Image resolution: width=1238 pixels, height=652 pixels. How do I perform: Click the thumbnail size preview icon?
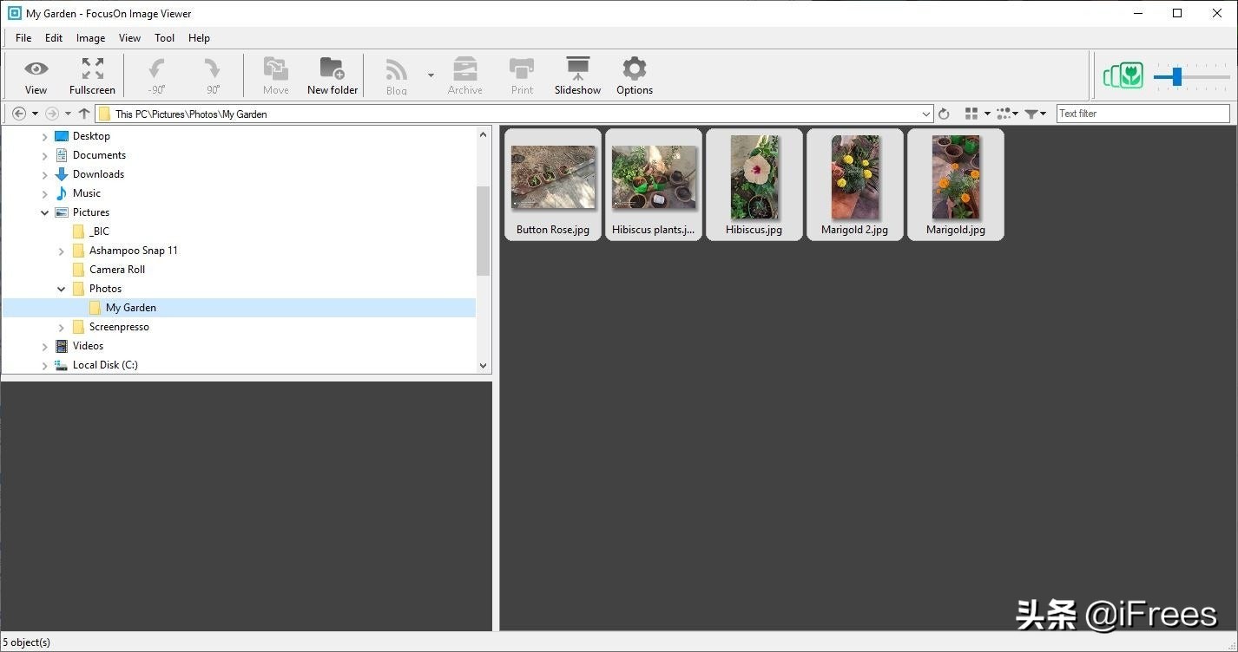[x=1123, y=76]
